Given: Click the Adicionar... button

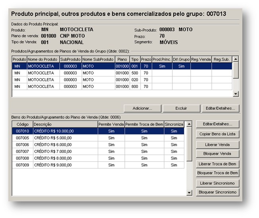Looking at the screenshot, I should tap(142, 109).
